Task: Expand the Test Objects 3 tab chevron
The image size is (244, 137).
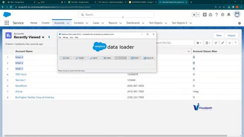Action: (x=191, y=23)
